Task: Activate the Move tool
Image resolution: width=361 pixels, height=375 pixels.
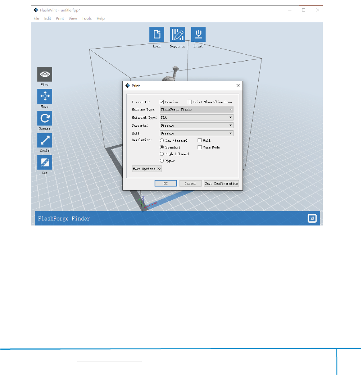Action: [x=45, y=96]
